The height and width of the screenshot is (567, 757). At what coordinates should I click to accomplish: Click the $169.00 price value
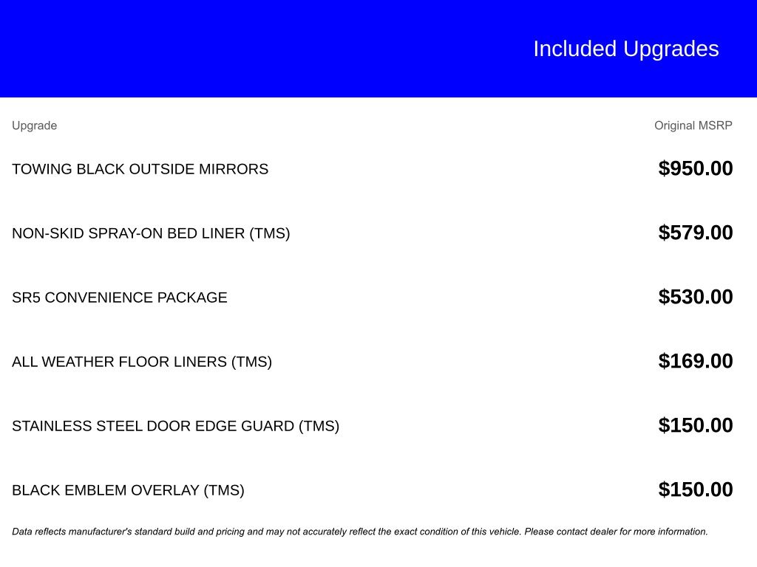click(696, 360)
